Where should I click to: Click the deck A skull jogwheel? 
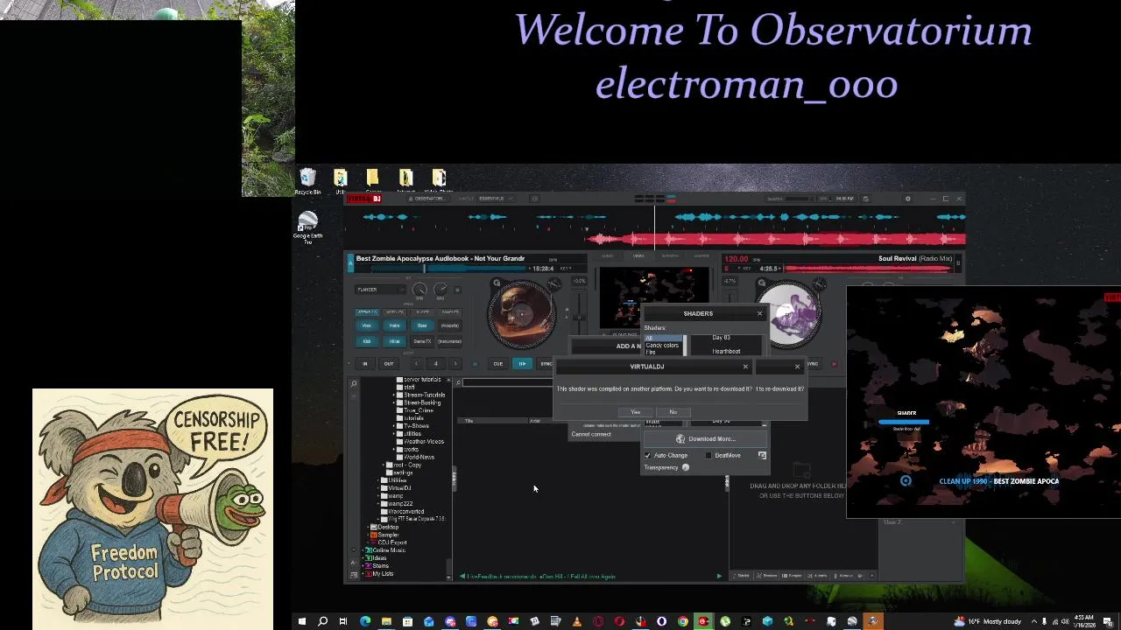pos(521,313)
